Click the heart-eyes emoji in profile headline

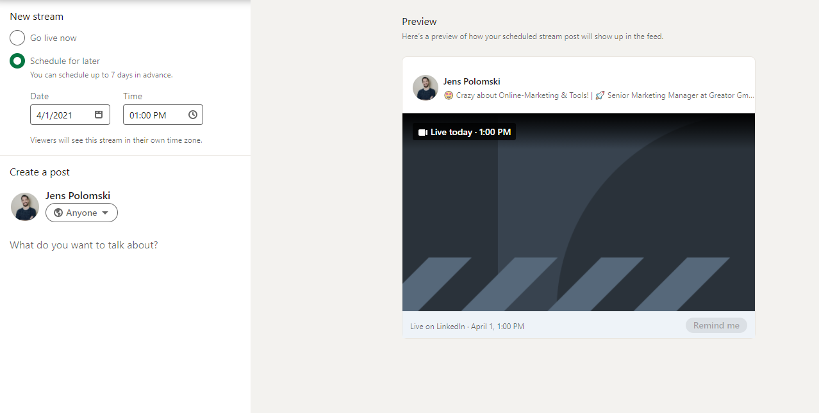click(449, 95)
